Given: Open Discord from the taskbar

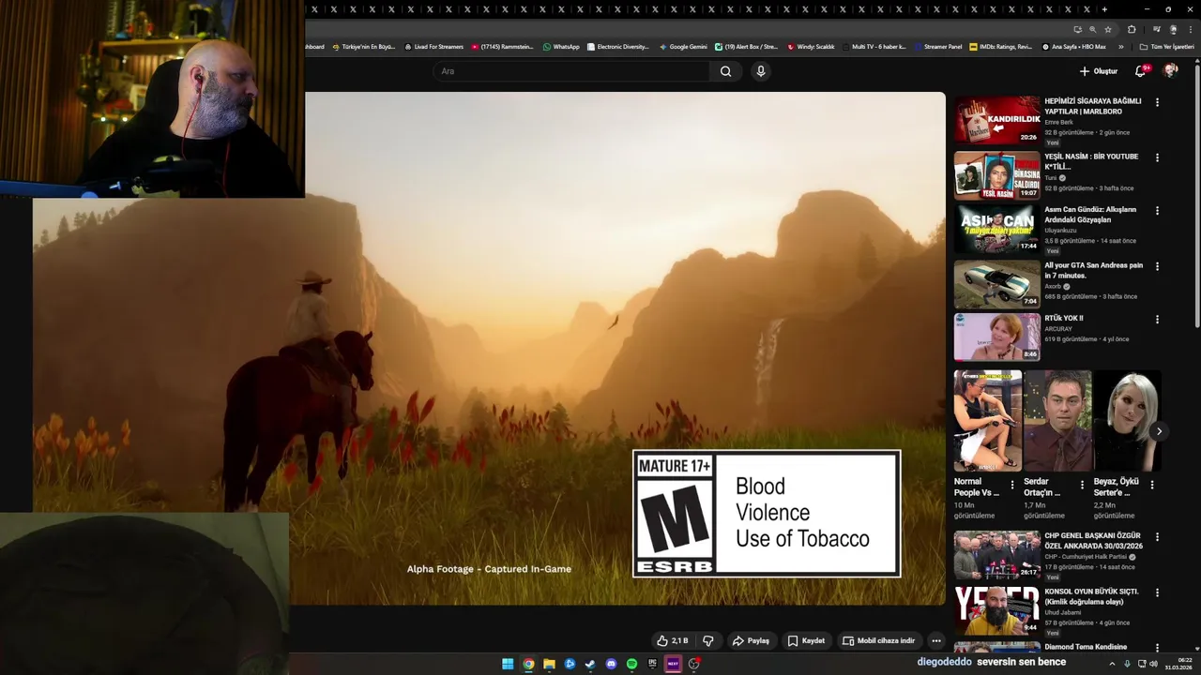Looking at the screenshot, I should (611, 664).
